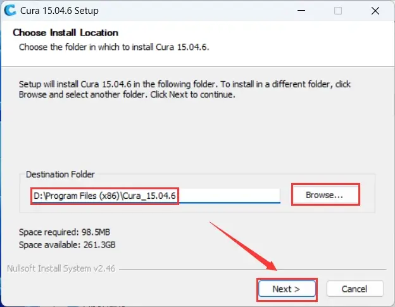Click the Cura logo in title bar

click(10, 10)
